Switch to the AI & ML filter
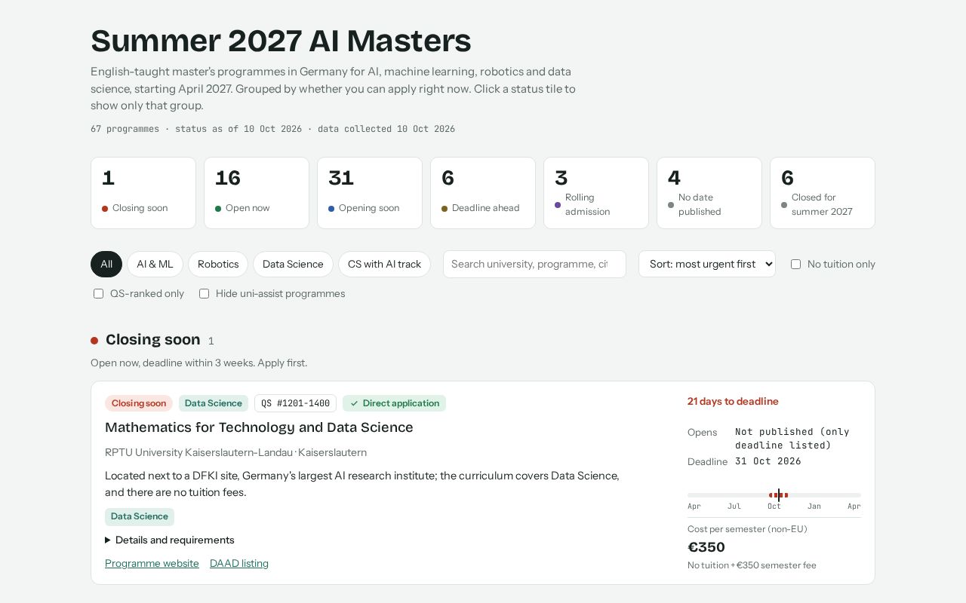The image size is (966, 603). point(155,264)
